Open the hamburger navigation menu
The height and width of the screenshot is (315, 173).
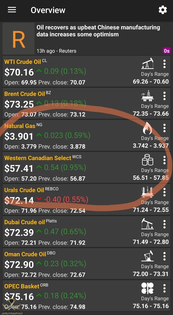pyautogui.click(x=12, y=10)
